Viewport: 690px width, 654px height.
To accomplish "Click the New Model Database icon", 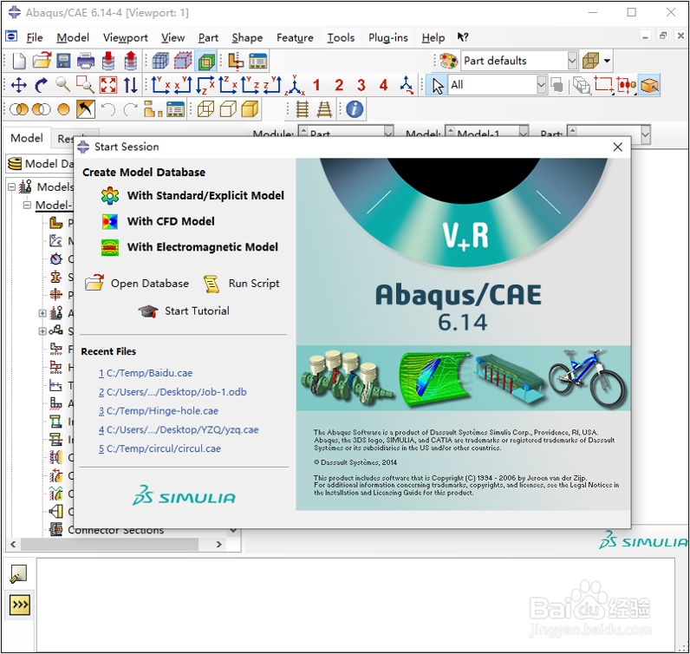I will tap(19, 61).
